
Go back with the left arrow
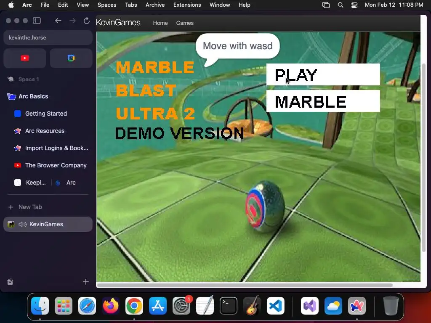(x=58, y=21)
